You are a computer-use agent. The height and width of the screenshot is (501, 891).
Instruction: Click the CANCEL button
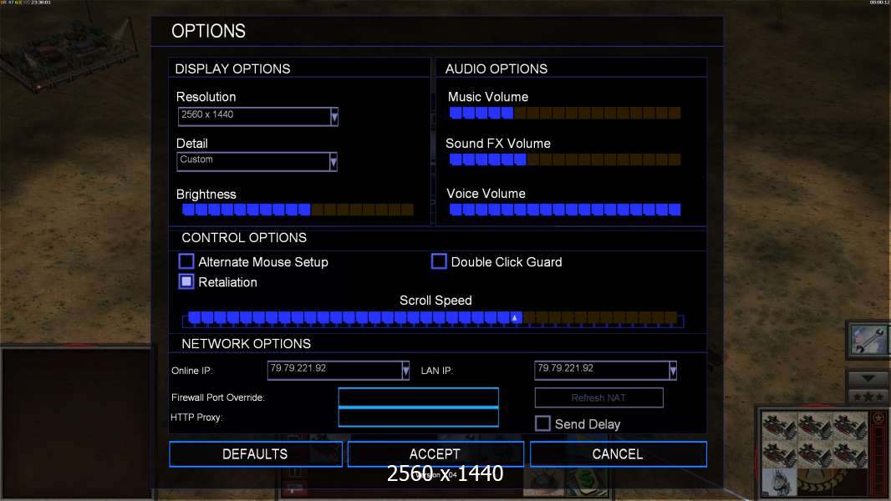618,454
